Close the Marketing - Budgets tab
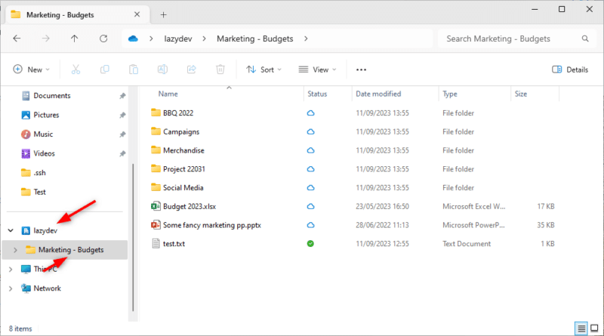This screenshot has height=336, width=604. 137,14
